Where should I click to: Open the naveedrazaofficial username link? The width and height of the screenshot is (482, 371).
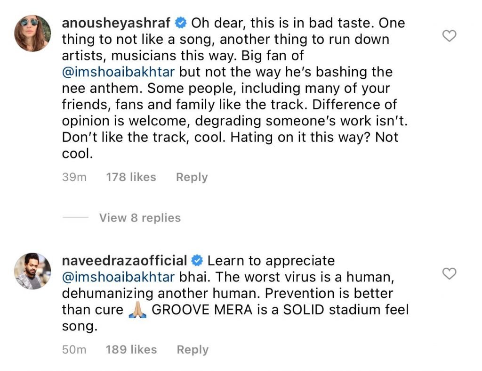tap(125, 260)
